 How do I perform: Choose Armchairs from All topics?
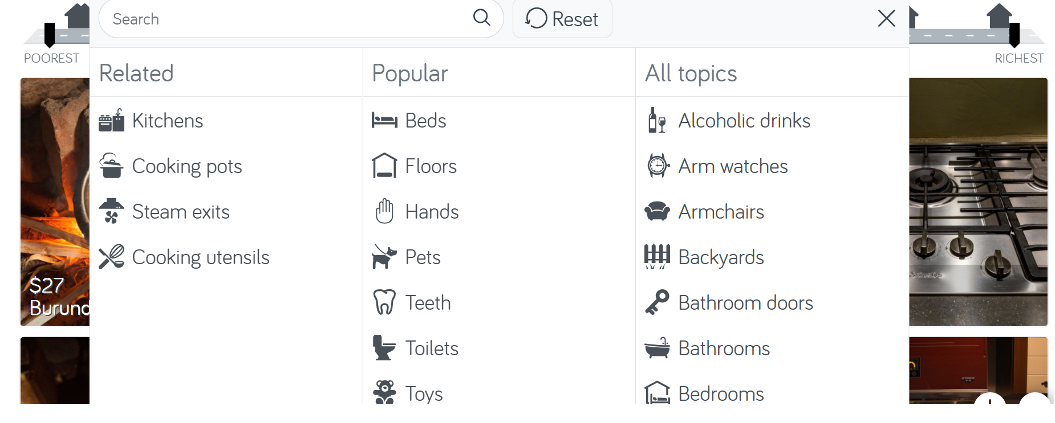[721, 212]
